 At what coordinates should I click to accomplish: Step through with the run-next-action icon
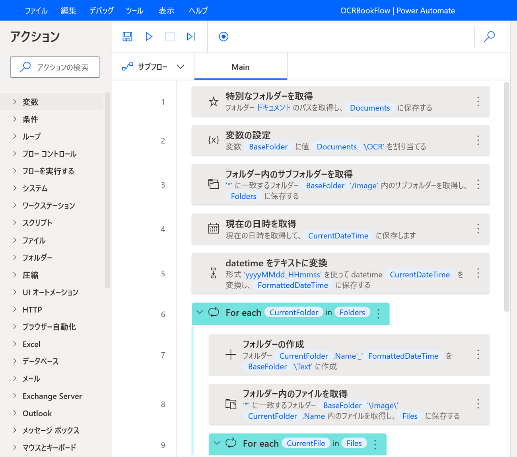click(191, 36)
